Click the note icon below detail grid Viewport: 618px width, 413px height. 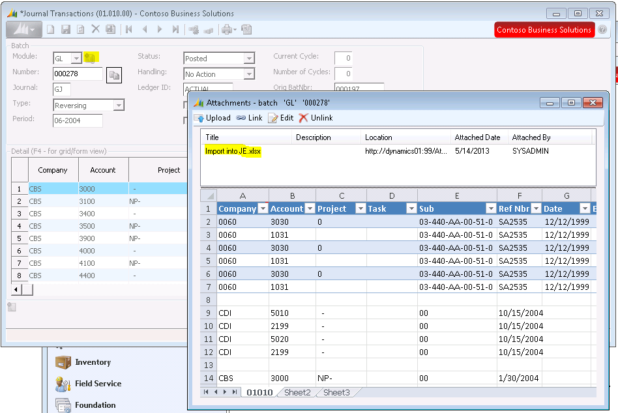tap(12, 307)
